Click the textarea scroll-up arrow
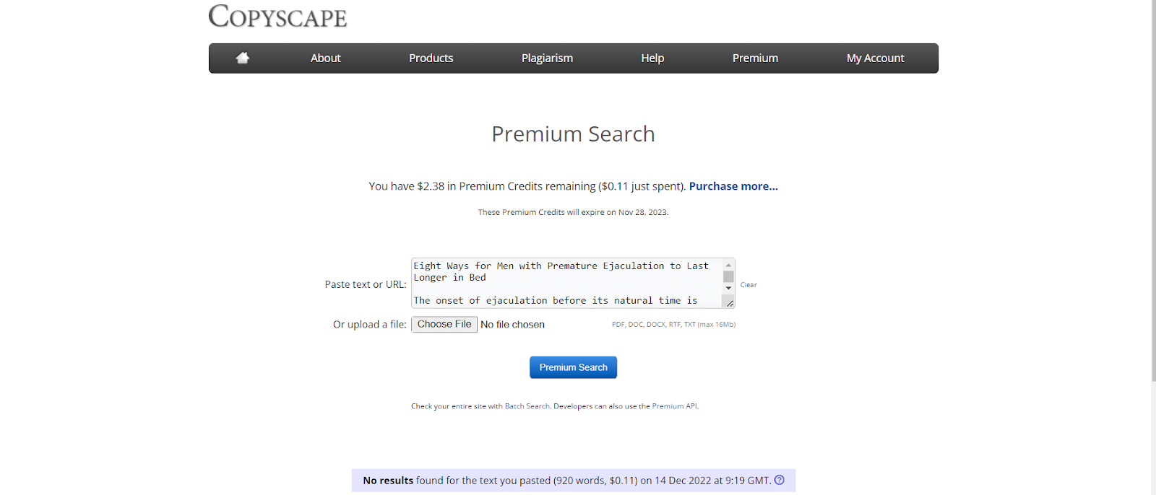Screen dimensions: 1156x495 (728, 265)
